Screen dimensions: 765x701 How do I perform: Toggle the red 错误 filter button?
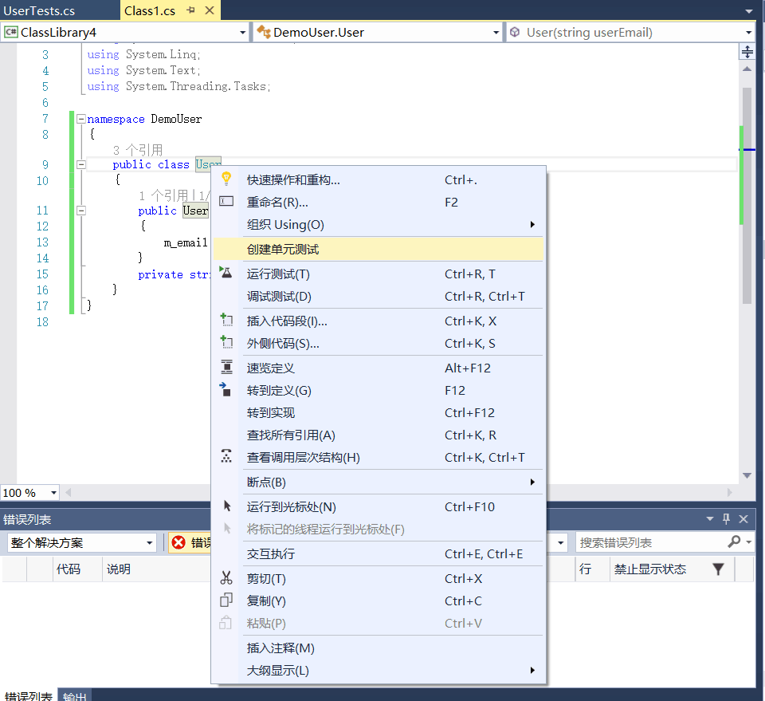click(x=188, y=542)
